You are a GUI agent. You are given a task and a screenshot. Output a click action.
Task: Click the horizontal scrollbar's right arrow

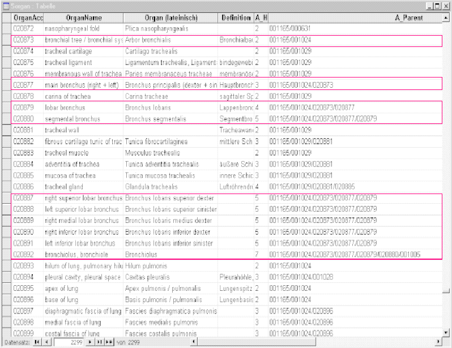(x=437, y=342)
